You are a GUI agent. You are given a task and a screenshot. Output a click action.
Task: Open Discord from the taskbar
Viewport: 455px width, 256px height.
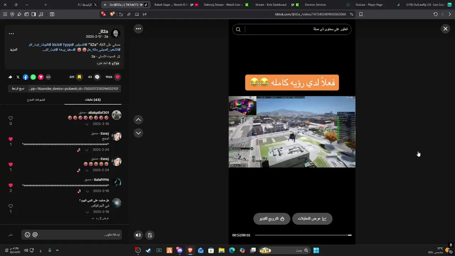tap(180, 250)
